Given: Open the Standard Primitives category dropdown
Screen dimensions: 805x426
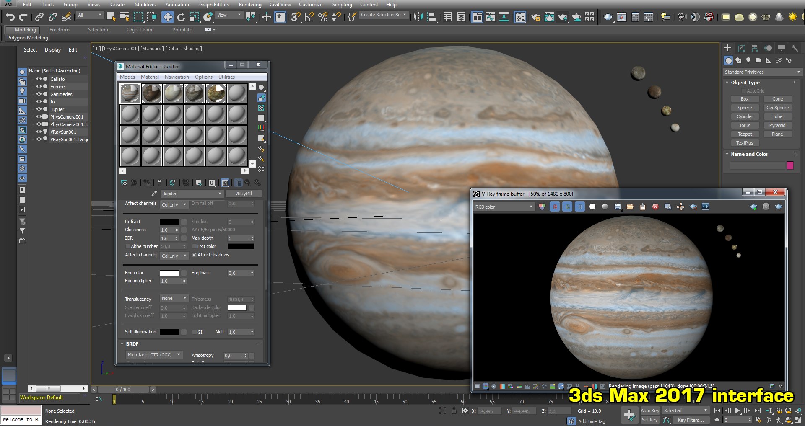Looking at the screenshot, I should 762,72.
